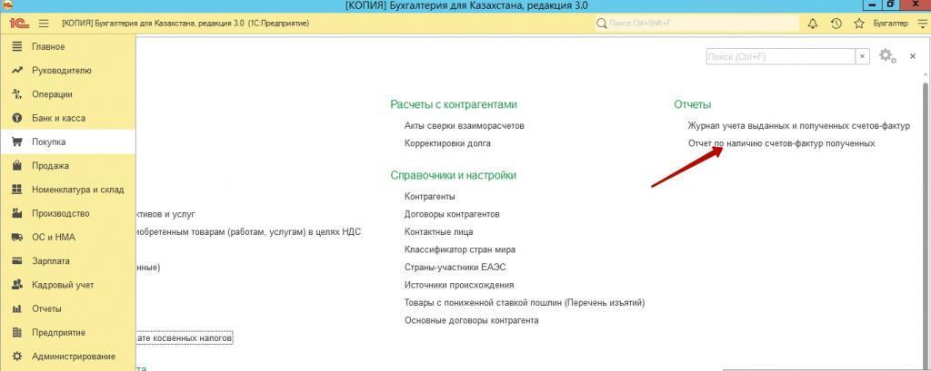Click the Кадровый учет people icon
Image resolution: width=931 pixels, height=371 pixels.
[17, 285]
